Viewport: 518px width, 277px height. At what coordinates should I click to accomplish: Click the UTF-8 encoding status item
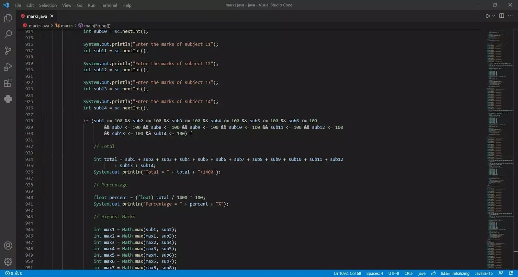tap(394, 273)
